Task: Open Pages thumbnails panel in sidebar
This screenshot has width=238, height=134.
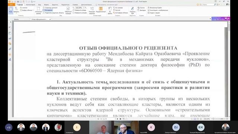Action: 10,33
